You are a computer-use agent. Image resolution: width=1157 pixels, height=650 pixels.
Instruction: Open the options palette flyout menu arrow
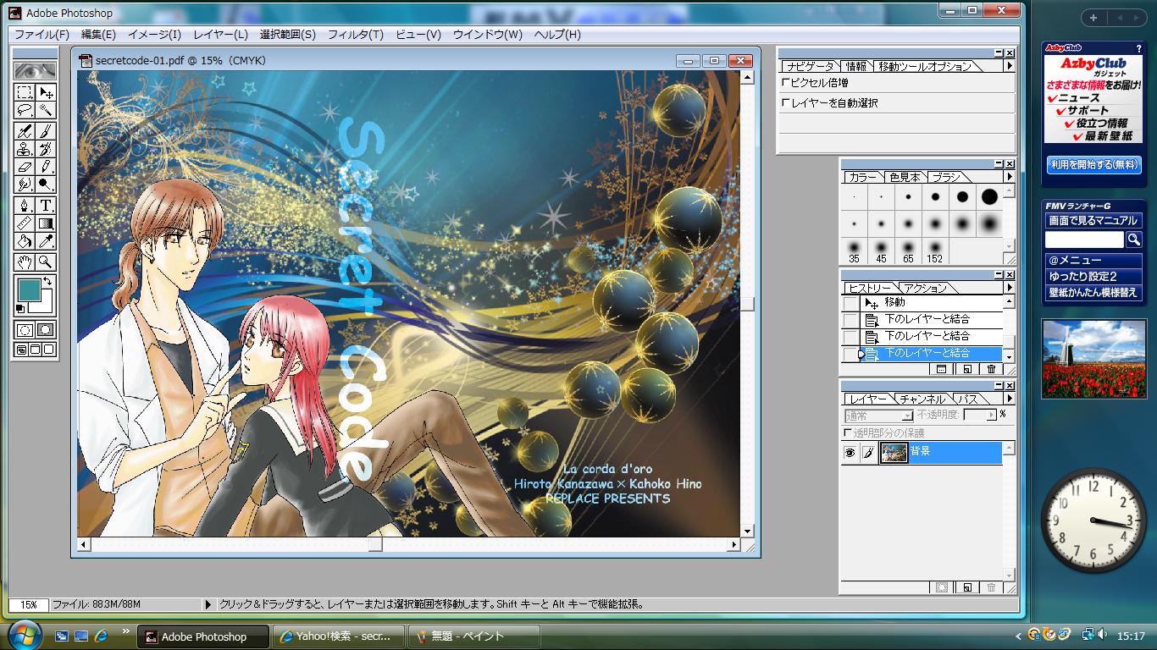point(1009,66)
